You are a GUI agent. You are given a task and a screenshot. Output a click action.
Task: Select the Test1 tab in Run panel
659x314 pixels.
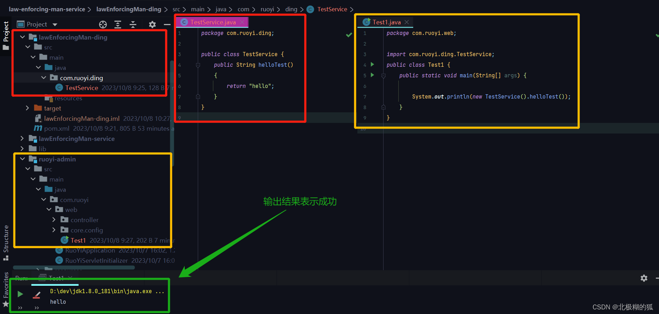(55, 278)
